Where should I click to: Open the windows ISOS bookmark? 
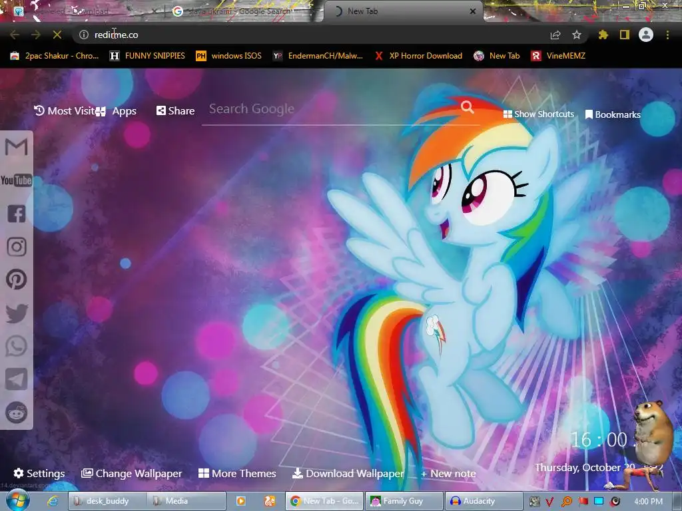(x=229, y=56)
